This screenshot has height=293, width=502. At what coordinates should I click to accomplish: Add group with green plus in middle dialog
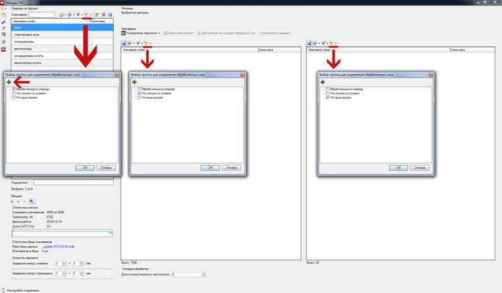135,82
